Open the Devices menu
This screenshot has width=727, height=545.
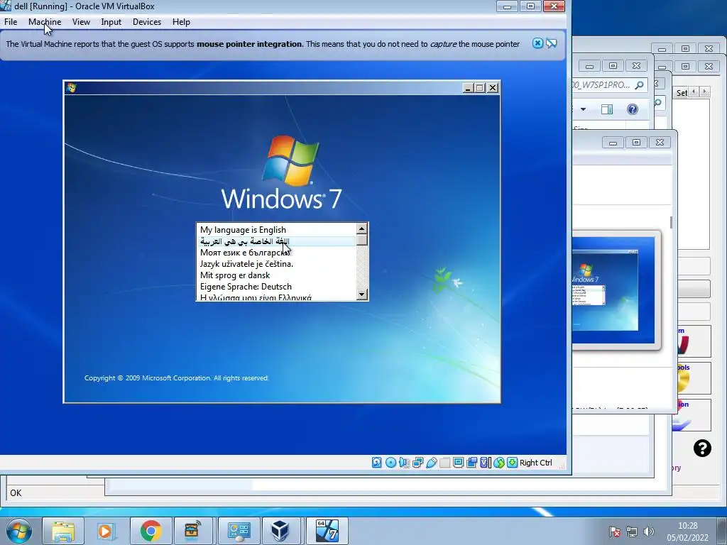pos(147,22)
